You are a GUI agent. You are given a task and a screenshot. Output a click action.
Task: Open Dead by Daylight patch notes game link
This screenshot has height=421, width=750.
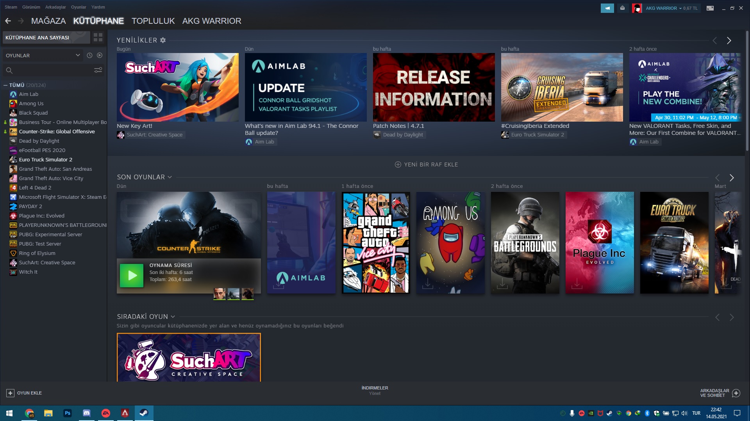(399, 135)
